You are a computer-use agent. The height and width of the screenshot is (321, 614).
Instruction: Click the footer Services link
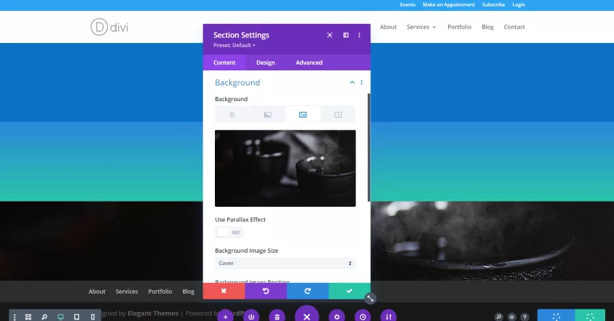(126, 292)
